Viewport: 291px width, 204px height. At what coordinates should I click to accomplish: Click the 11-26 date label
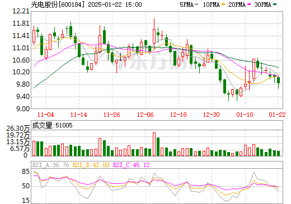click(112, 115)
